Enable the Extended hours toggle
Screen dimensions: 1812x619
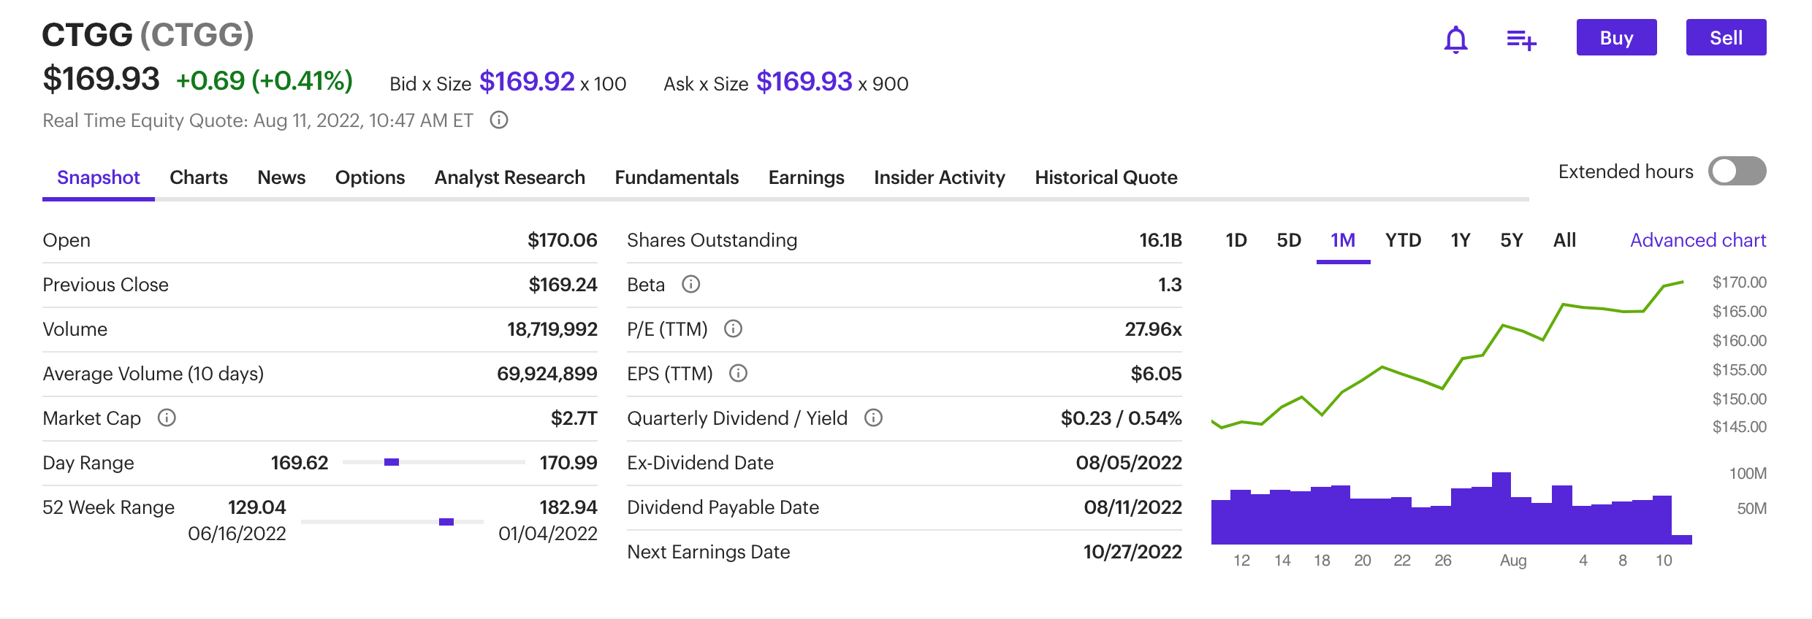1737,172
